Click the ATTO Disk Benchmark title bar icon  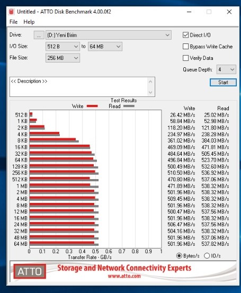tap(12, 12)
